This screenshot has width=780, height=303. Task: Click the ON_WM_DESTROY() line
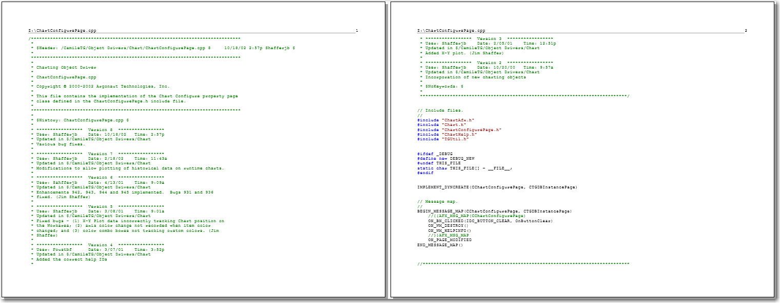pyautogui.click(x=449, y=226)
